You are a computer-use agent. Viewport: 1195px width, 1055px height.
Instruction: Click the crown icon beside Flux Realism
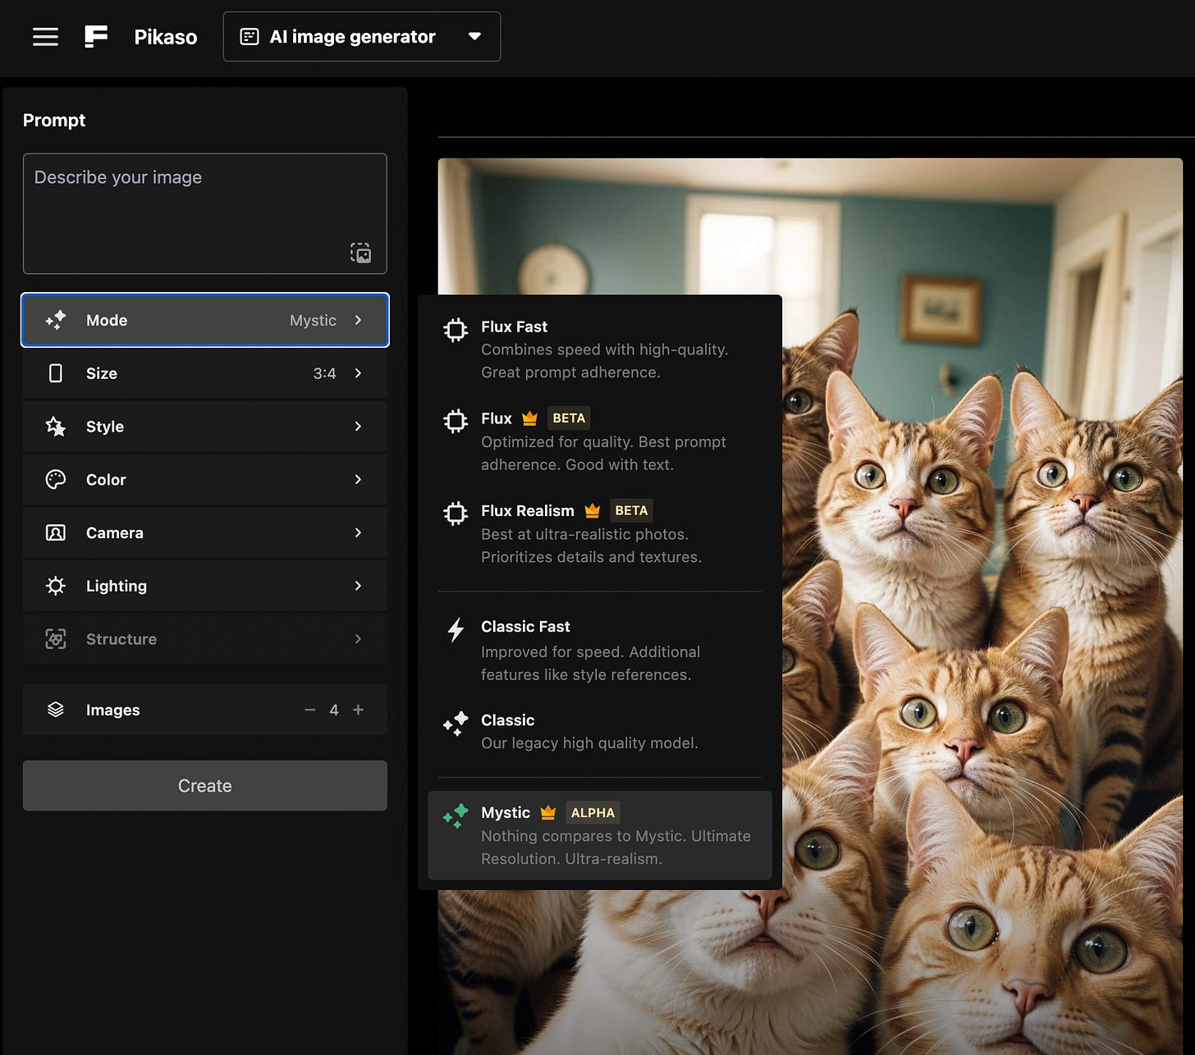click(593, 511)
